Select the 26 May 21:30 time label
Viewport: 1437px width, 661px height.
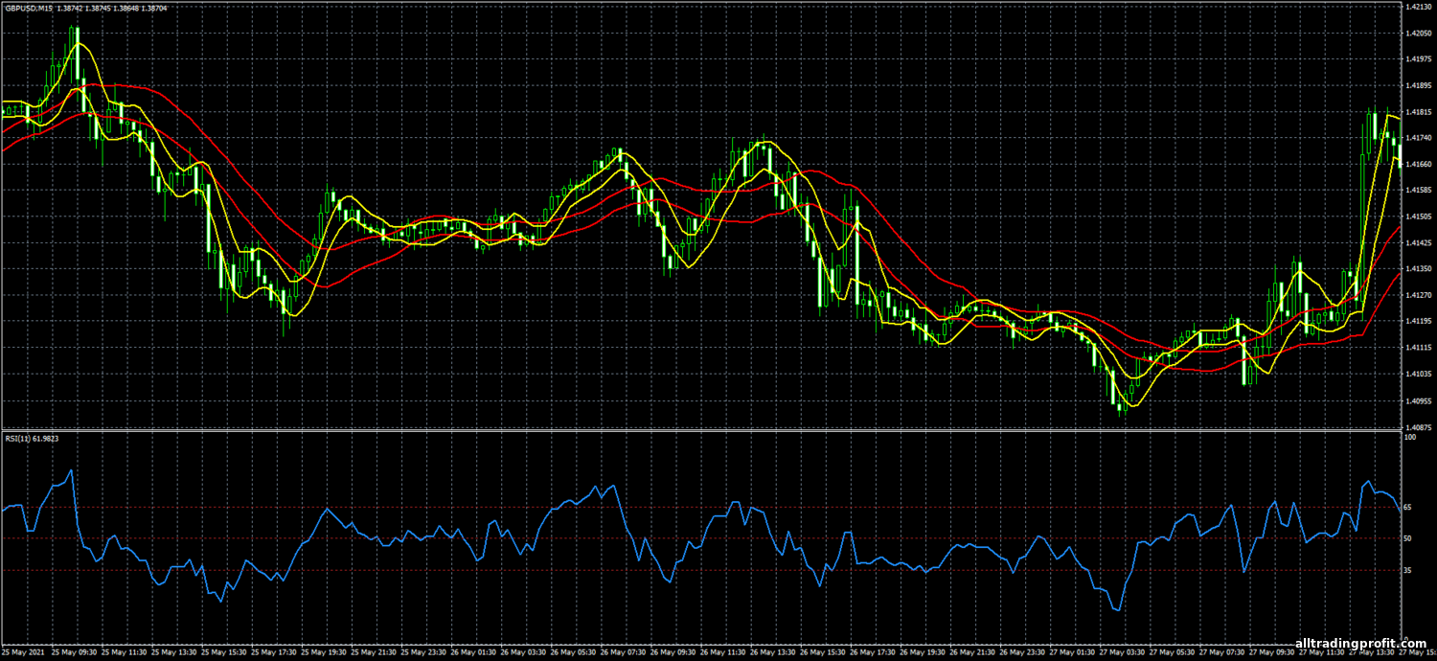pos(974,651)
